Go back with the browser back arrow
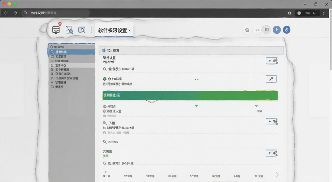Screen dimensions: 332x182 6,13
